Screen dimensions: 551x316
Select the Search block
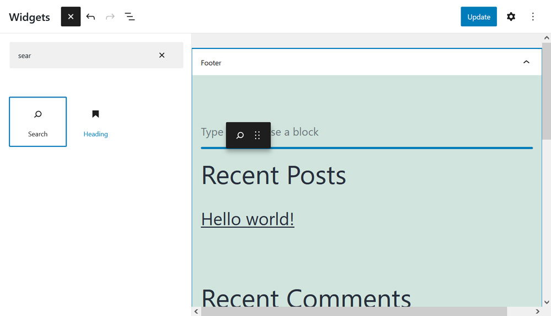click(x=37, y=122)
